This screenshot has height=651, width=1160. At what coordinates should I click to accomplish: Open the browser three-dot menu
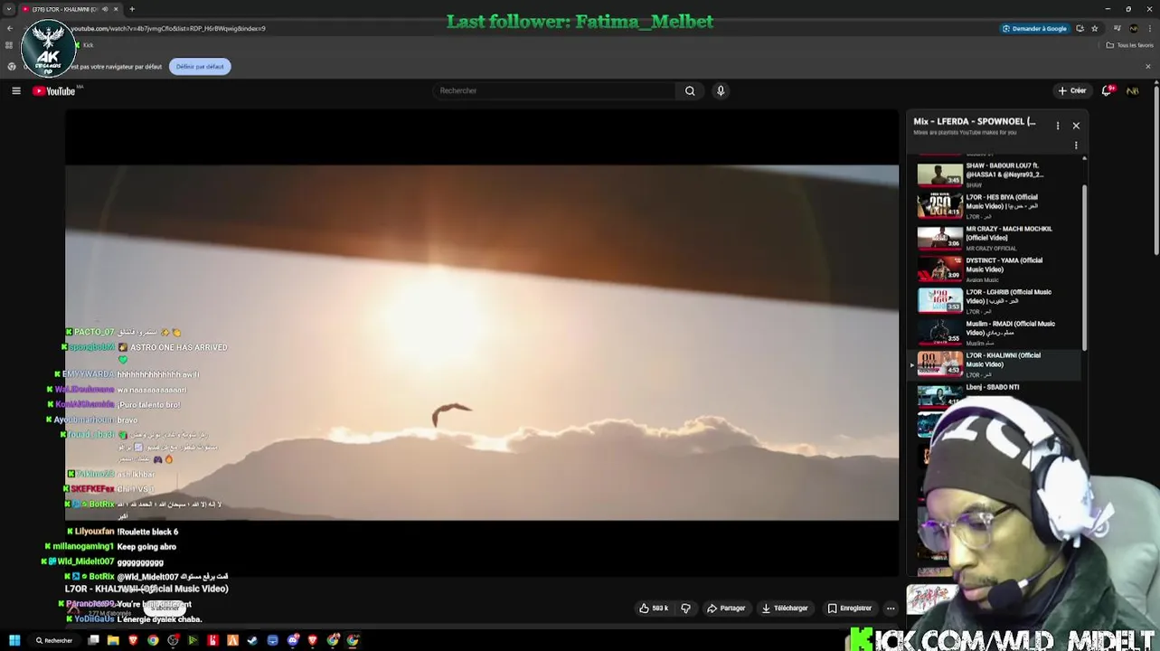(x=1149, y=28)
